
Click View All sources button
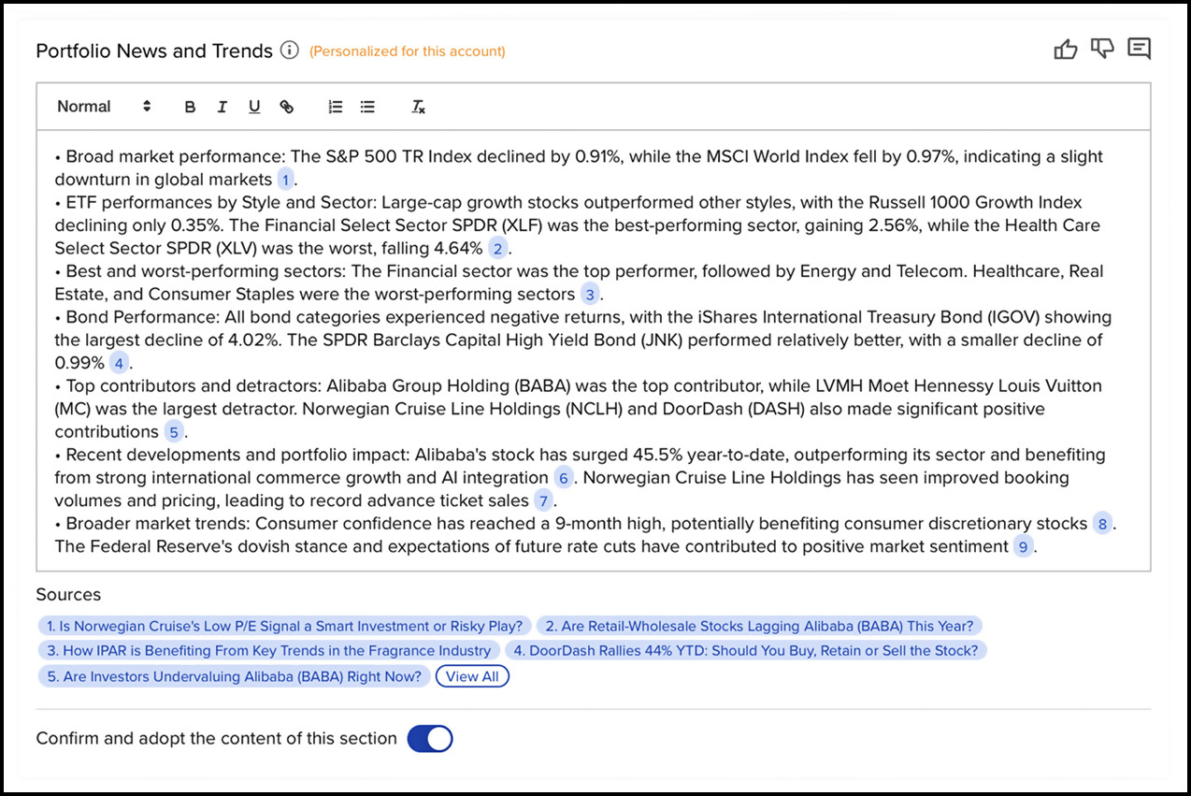472,676
